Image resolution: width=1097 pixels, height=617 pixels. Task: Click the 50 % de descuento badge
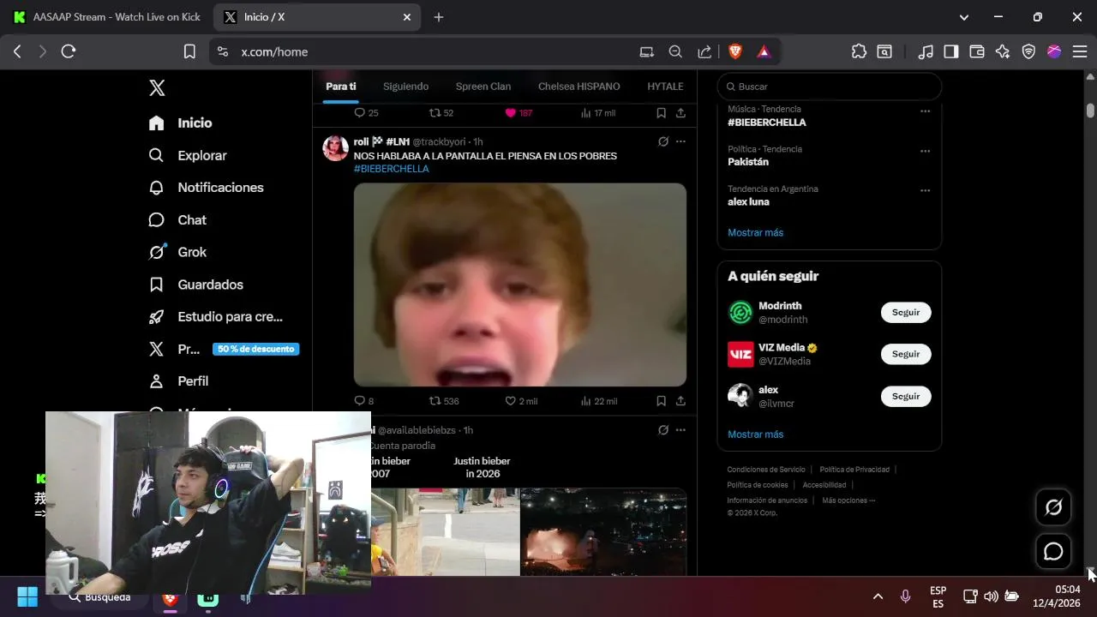coord(255,349)
